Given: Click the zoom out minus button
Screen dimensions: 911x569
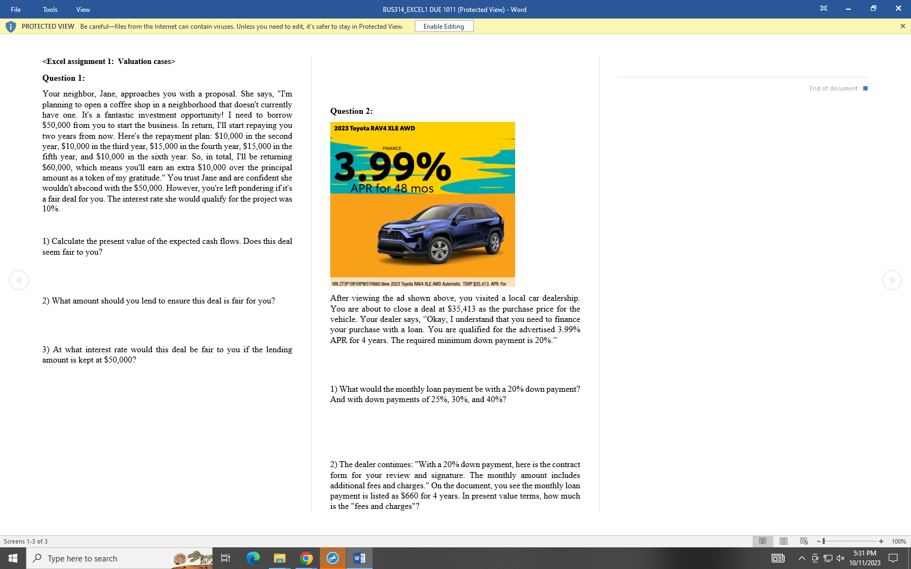Looking at the screenshot, I should pos(819,541).
